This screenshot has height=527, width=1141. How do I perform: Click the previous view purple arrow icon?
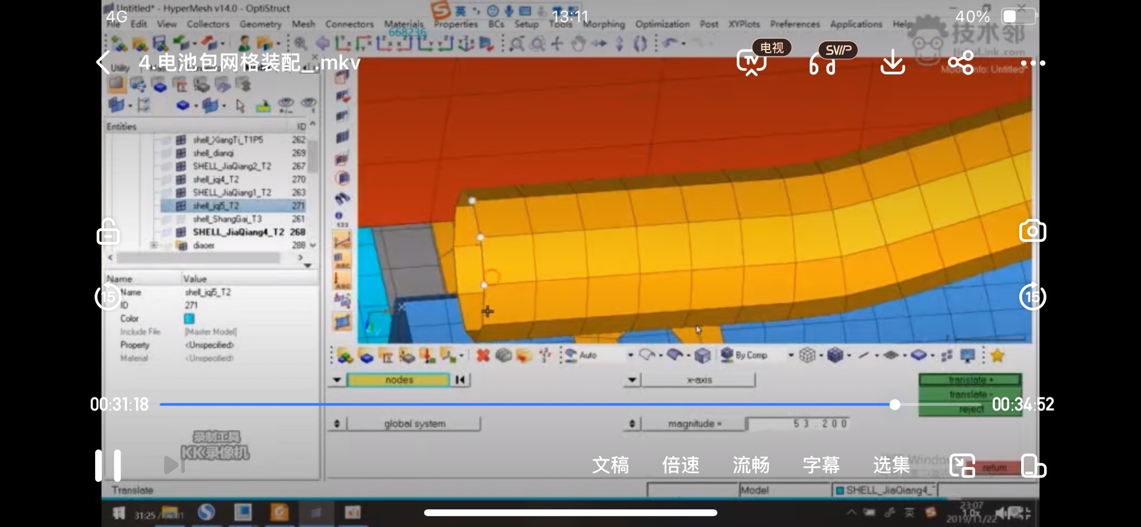[323, 43]
